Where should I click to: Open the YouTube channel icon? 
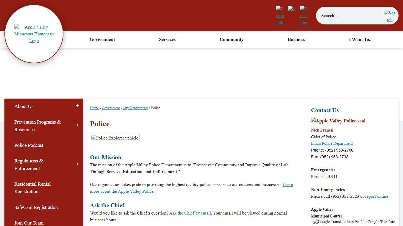coord(304,15)
